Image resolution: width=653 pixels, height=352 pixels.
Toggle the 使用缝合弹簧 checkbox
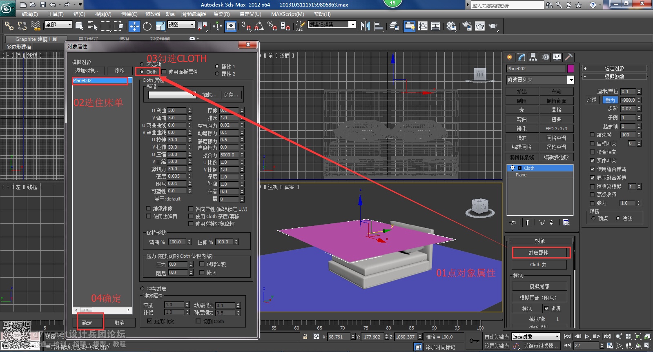point(592,169)
